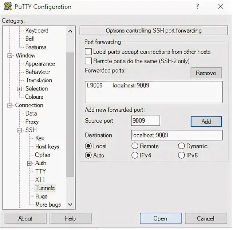The width and height of the screenshot is (233, 230).
Task: Open the Data category
Action: (31, 114)
